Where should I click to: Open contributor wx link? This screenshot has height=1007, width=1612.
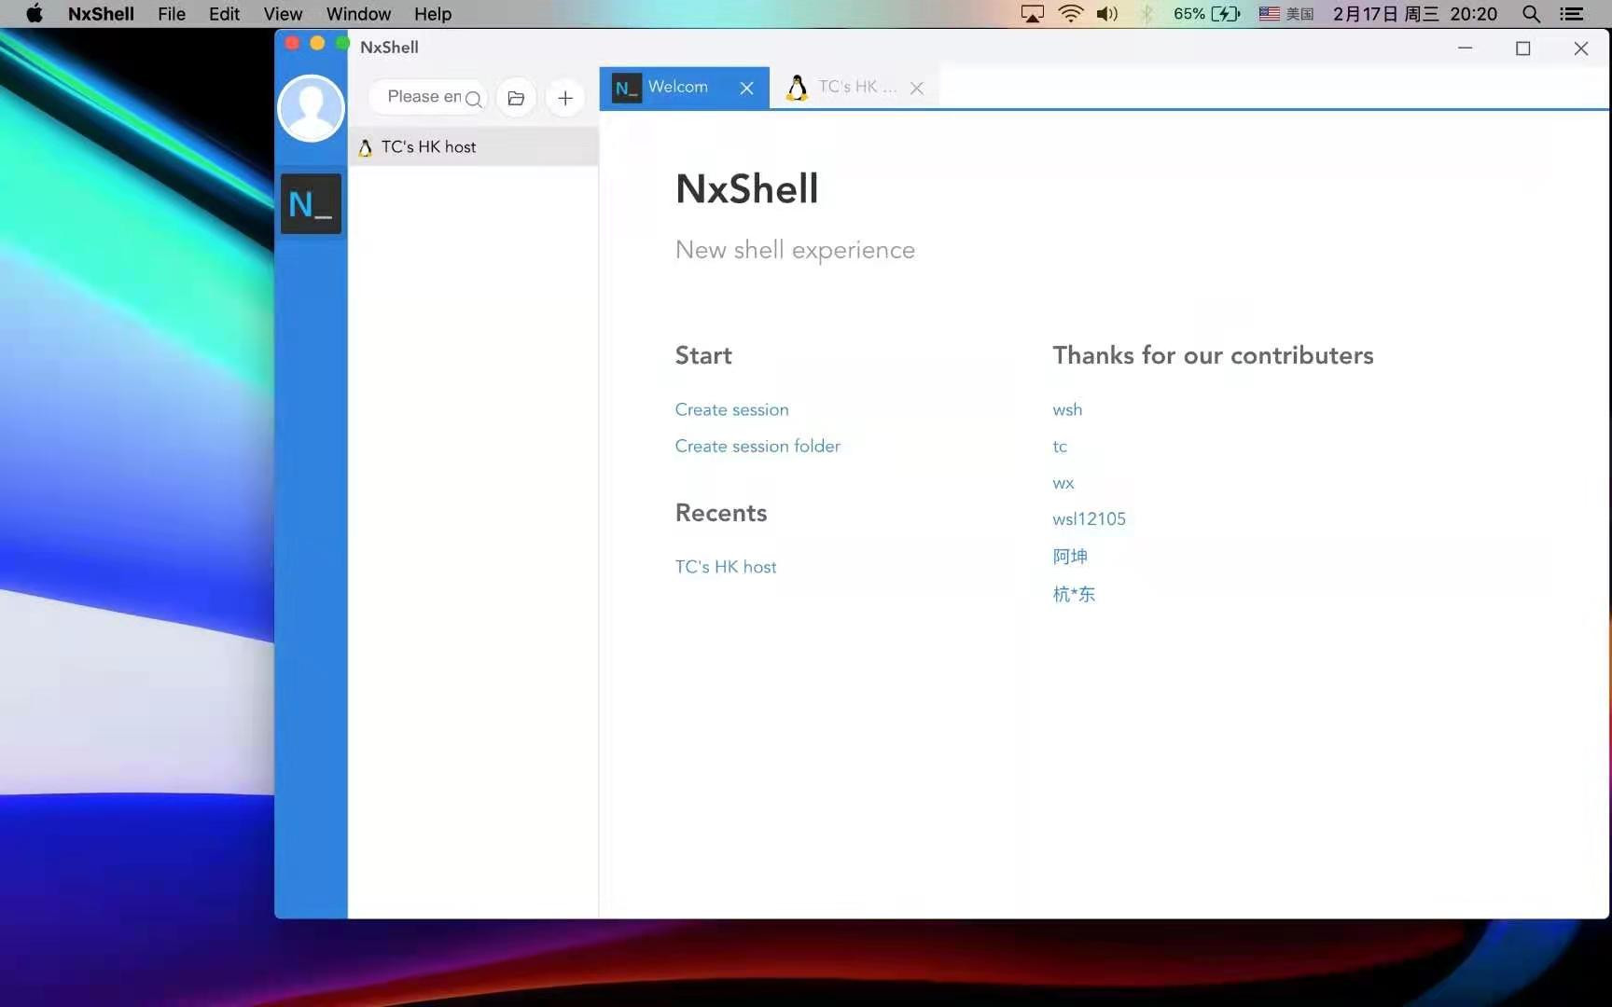pyautogui.click(x=1063, y=483)
